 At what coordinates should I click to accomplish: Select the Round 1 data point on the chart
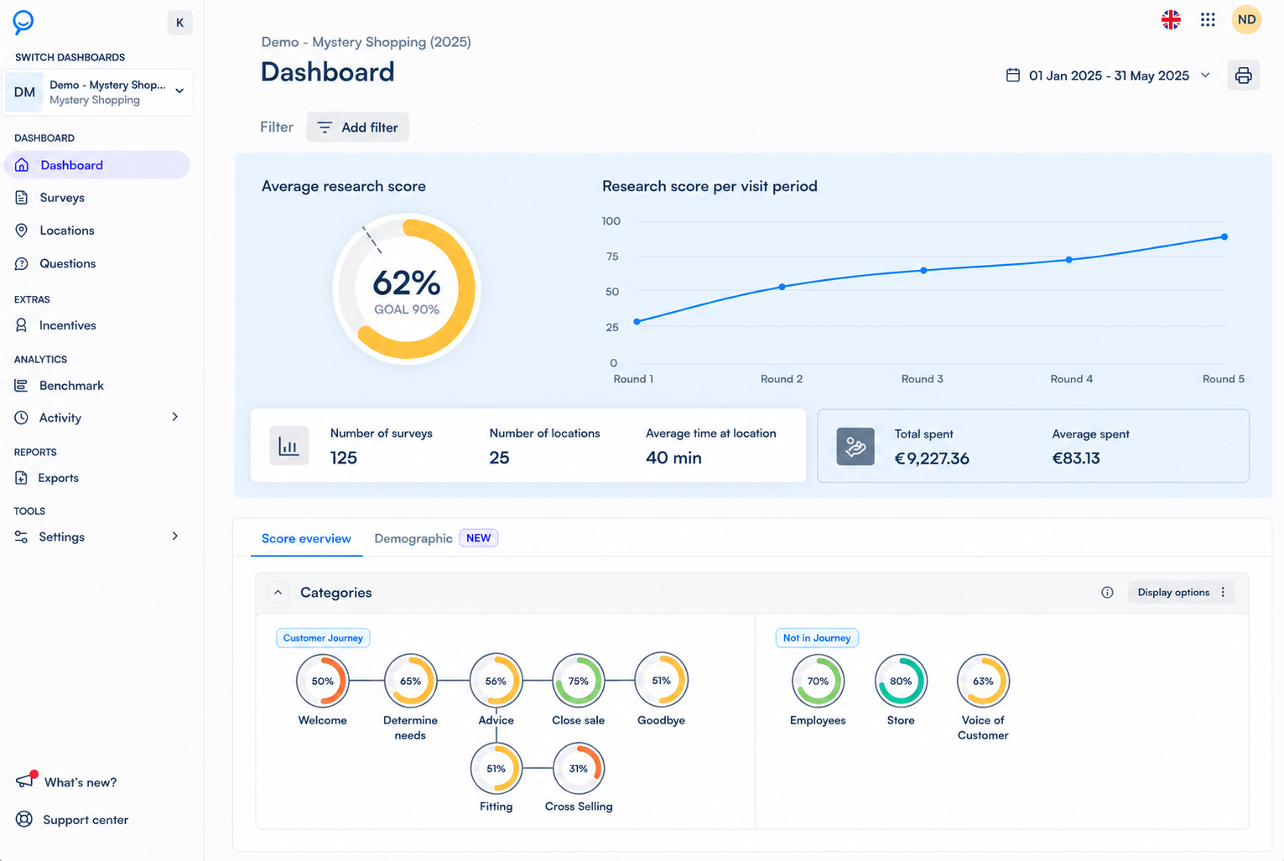point(637,322)
